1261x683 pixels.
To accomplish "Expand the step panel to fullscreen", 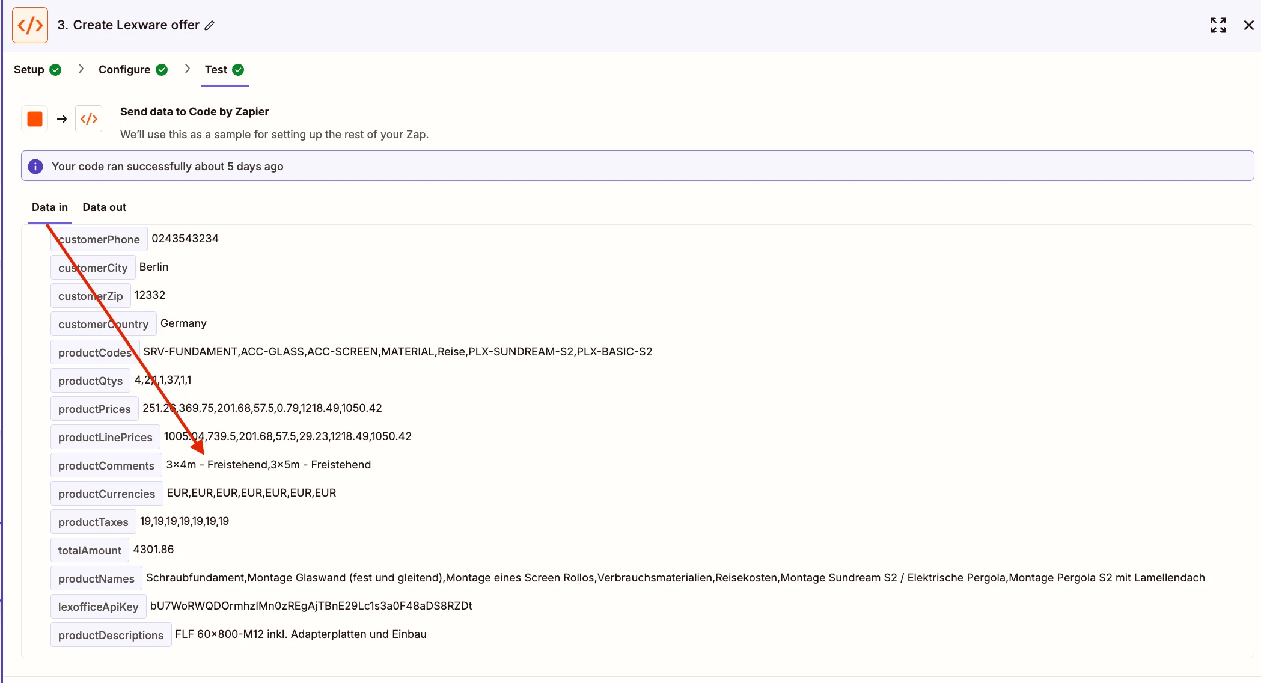I will 1218,25.
